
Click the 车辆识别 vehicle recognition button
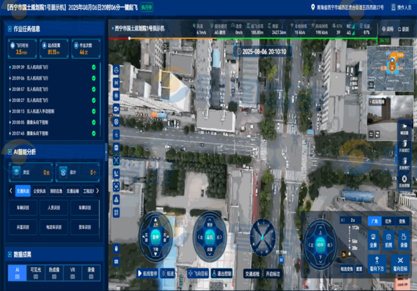point(23,208)
